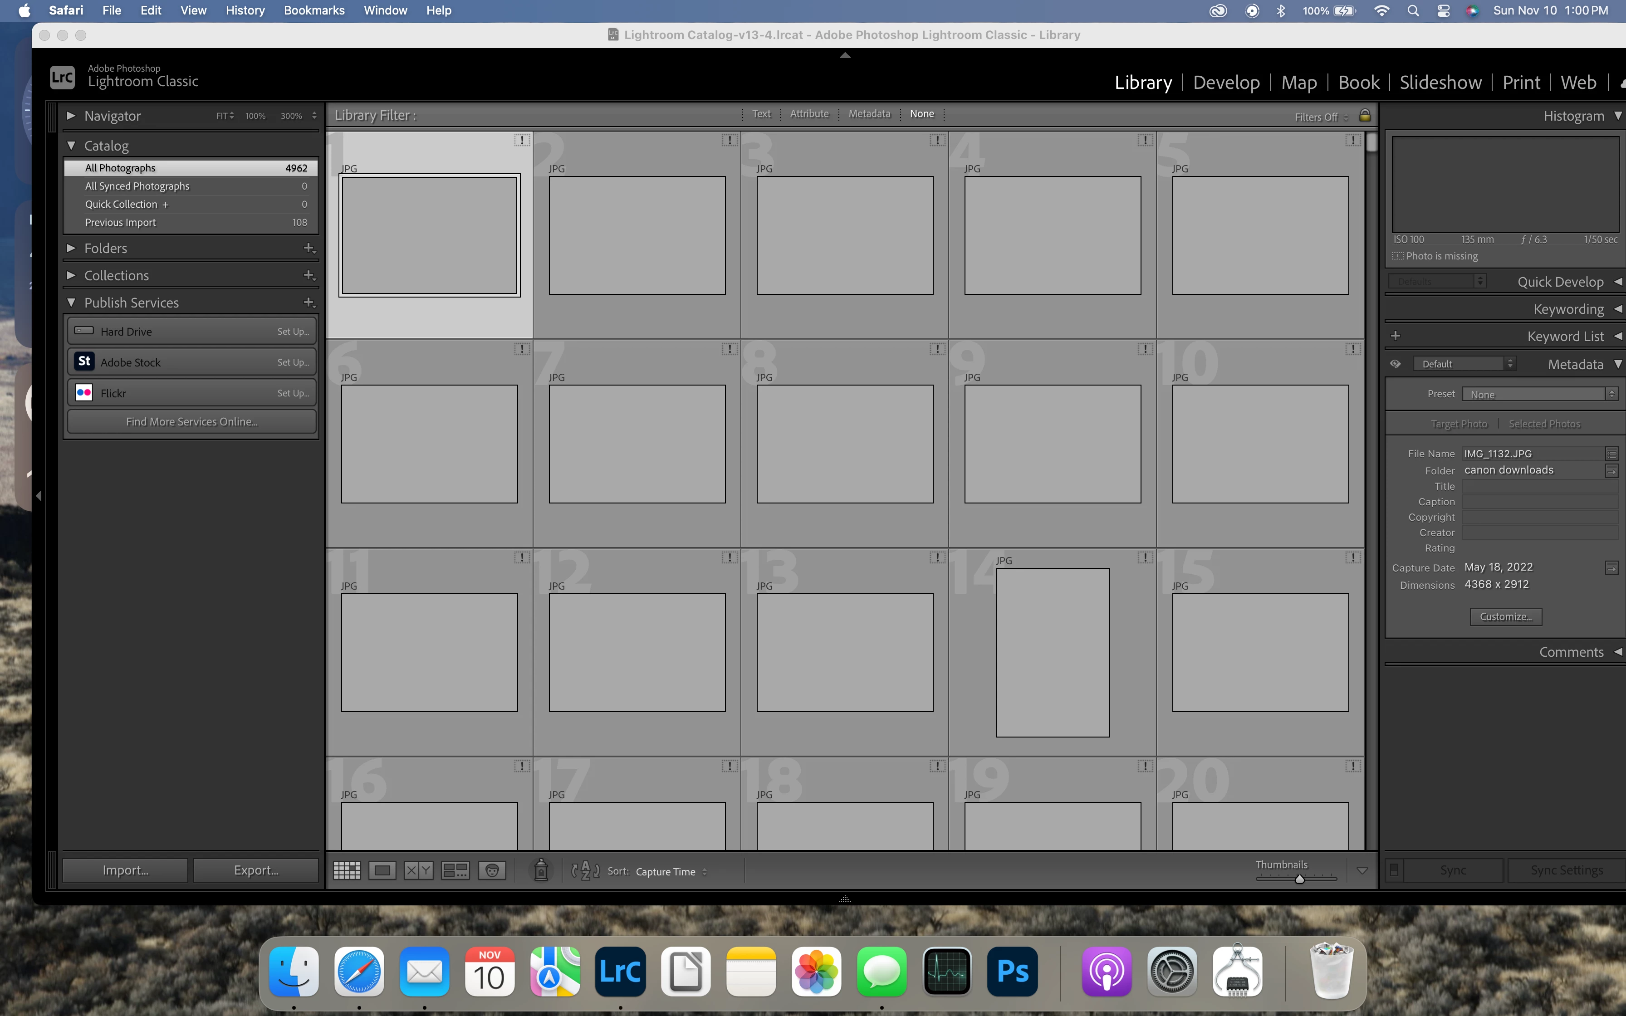Select Attribute in Library Filter bar
This screenshot has width=1626, height=1016.
pyautogui.click(x=809, y=113)
